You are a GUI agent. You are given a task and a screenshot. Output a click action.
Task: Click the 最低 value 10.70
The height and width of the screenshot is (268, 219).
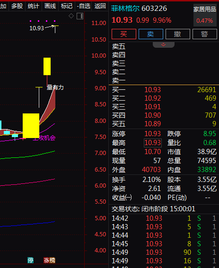click(x=153, y=152)
